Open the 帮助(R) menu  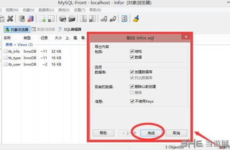[96, 10]
